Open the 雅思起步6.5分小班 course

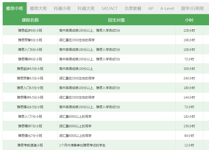(x=30, y=69)
